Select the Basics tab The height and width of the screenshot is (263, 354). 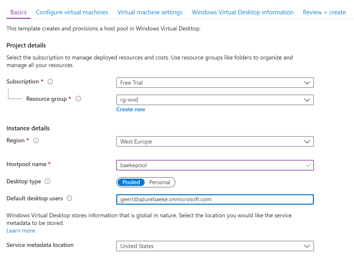click(18, 12)
